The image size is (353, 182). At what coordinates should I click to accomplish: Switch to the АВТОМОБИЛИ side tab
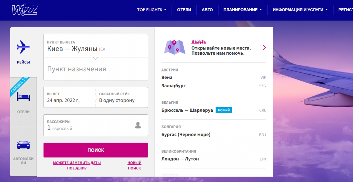coord(23,152)
